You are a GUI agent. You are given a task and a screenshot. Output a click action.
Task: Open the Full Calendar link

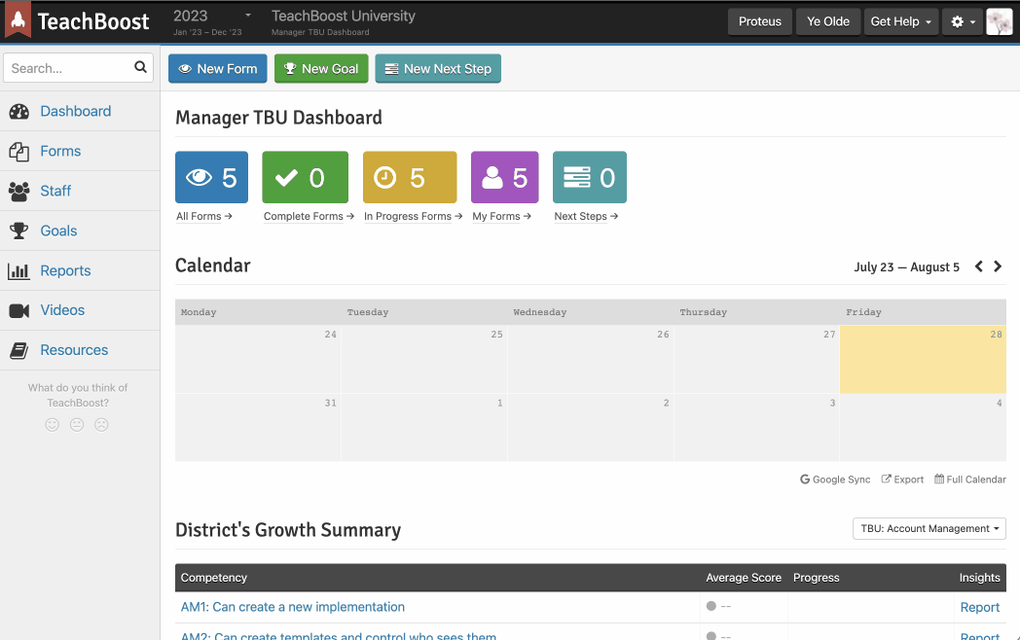[x=970, y=480]
